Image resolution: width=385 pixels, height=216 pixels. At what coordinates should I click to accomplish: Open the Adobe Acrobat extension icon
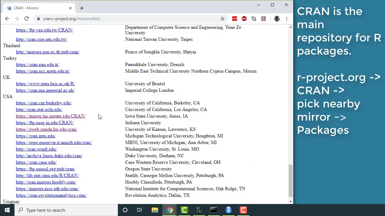263,19
